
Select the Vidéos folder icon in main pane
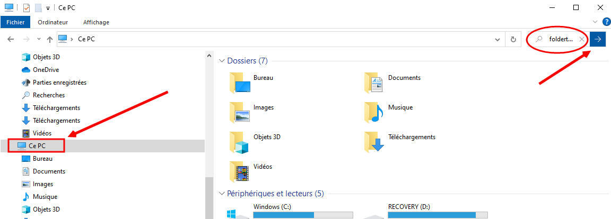(239, 171)
